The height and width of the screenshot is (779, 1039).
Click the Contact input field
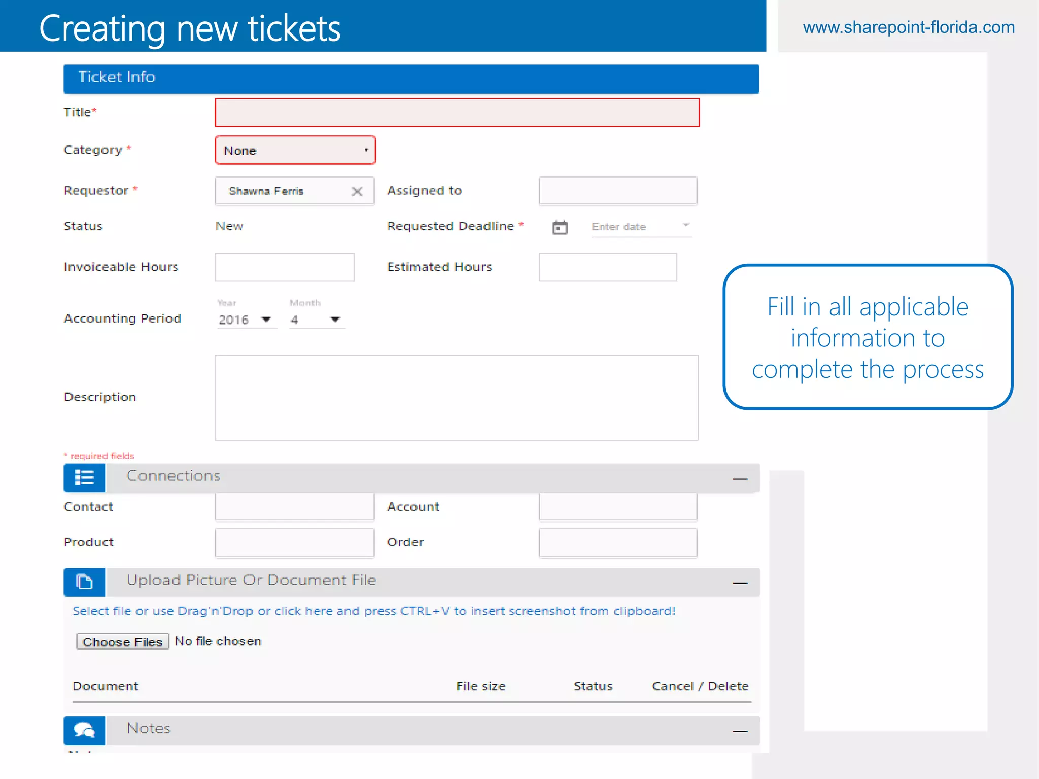(x=295, y=507)
